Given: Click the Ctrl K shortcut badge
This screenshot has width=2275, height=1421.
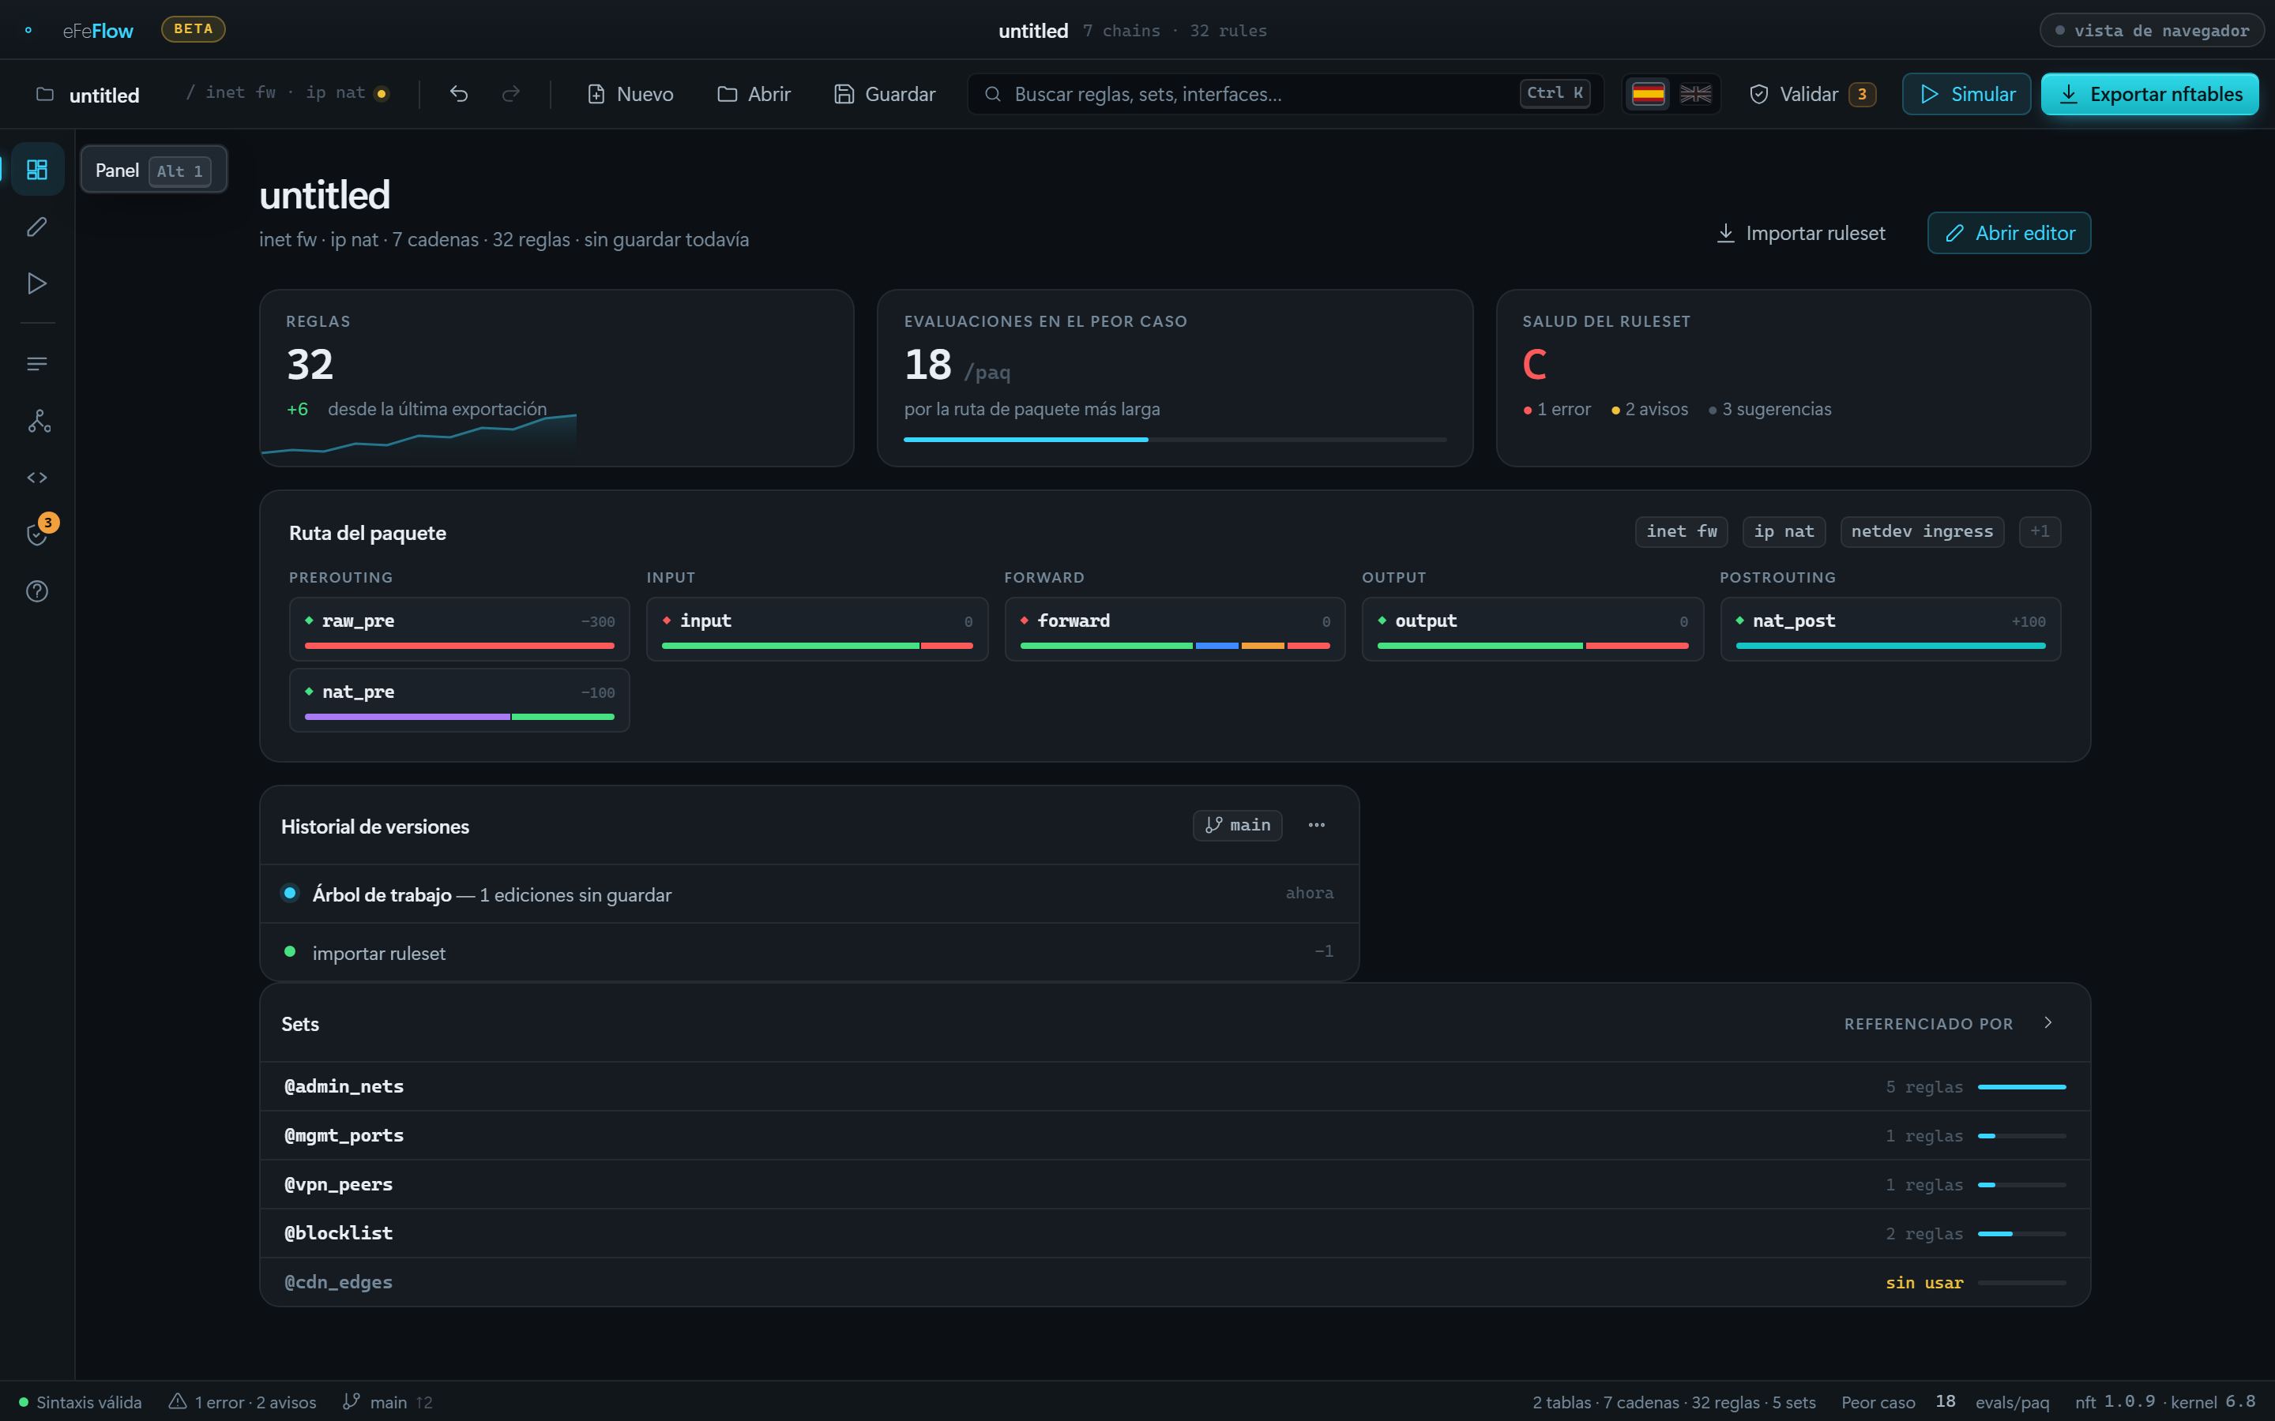Looking at the screenshot, I should click(1555, 93).
